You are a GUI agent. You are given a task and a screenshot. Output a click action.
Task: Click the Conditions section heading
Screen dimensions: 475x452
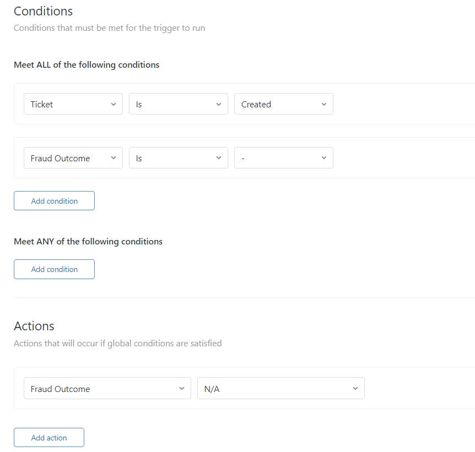tap(43, 11)
